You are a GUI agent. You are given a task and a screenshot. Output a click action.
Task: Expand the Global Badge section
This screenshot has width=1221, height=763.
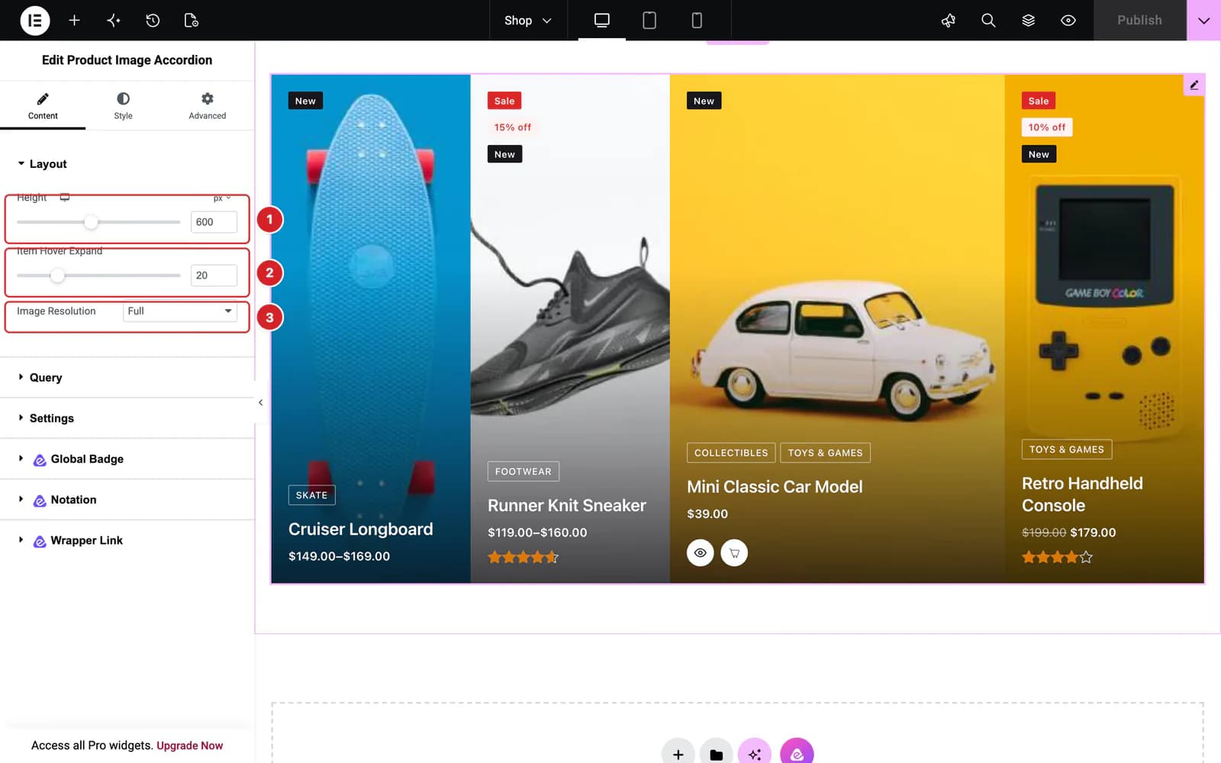tap(127, 459)
